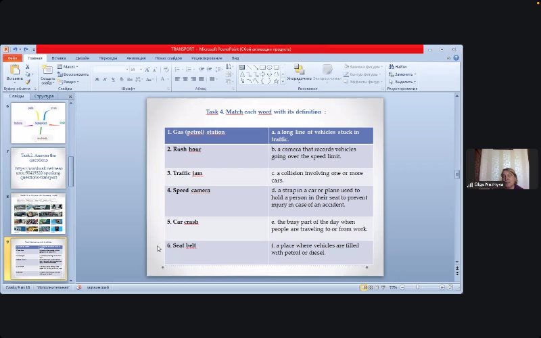The height and width of the screenshot is (338, 541).
Task: Open the font color dropdown arrow
Action: (x=168, y=79)
